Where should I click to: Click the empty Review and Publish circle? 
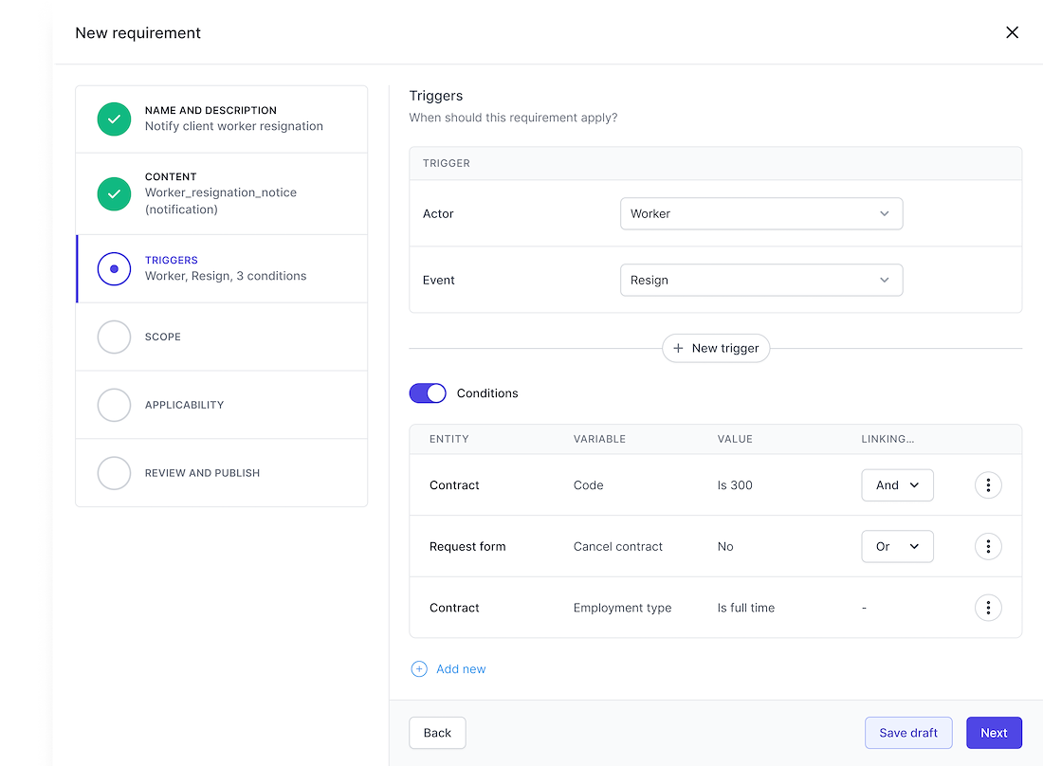(x=115, y=473)
